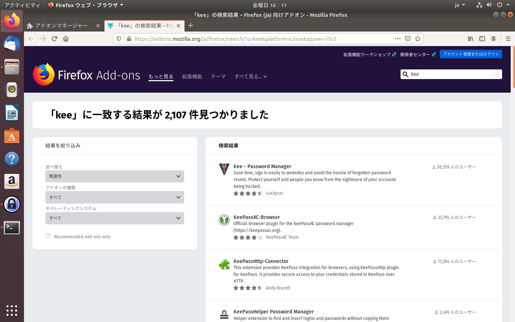Open the Library bookmarks icon
The height and width of the screenshot is (322, 515).
(471, 39)
